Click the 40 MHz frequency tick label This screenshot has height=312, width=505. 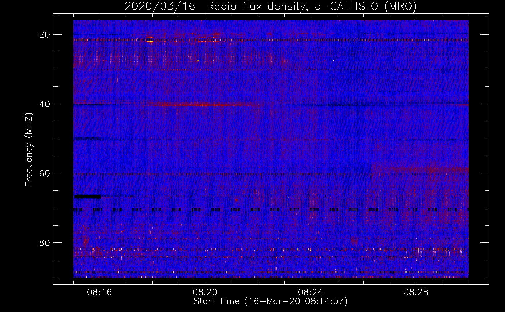pos(45,104)
